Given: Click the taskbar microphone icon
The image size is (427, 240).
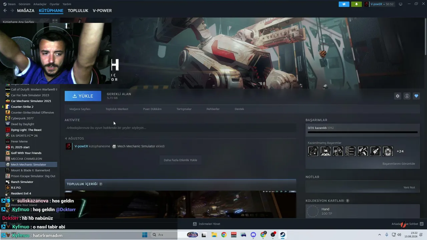Looking at the screenshot, I should tap(387, 235).
